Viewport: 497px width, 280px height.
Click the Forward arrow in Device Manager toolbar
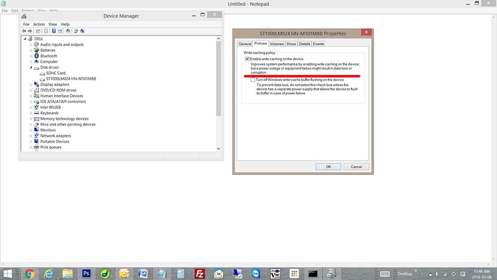point(30,31)
